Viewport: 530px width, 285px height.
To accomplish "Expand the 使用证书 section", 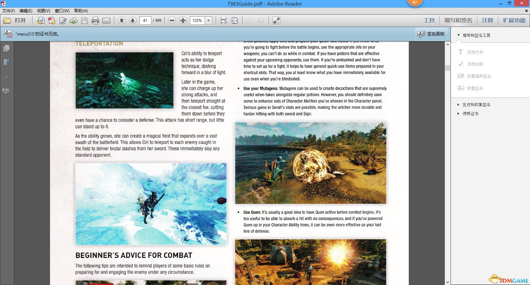I will (458, 114).
